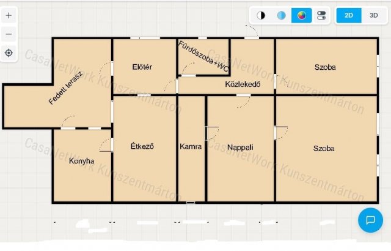Switch to 3D view
The width and height of the screenshot is (391, 251).
(373, 15)
